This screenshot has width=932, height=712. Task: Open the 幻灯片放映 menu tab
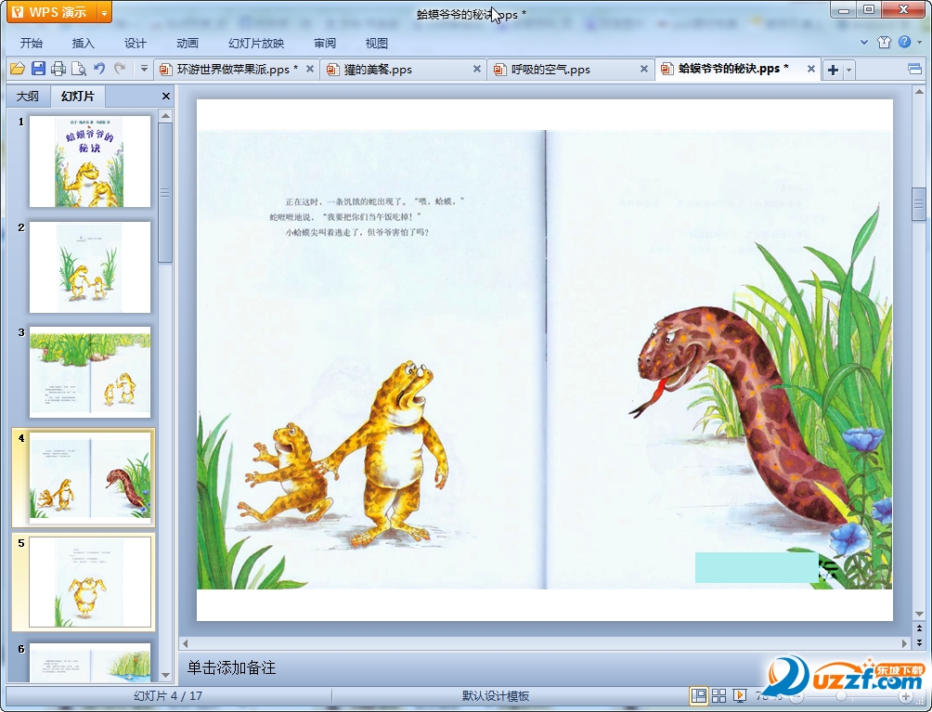(256, 44)
